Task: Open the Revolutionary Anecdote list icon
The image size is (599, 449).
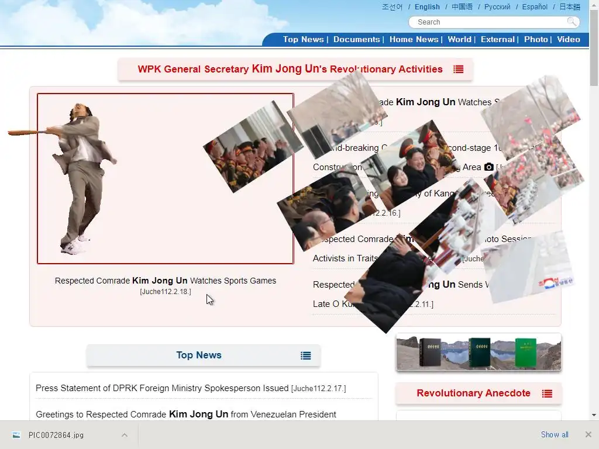Action: tap(547, 393)
